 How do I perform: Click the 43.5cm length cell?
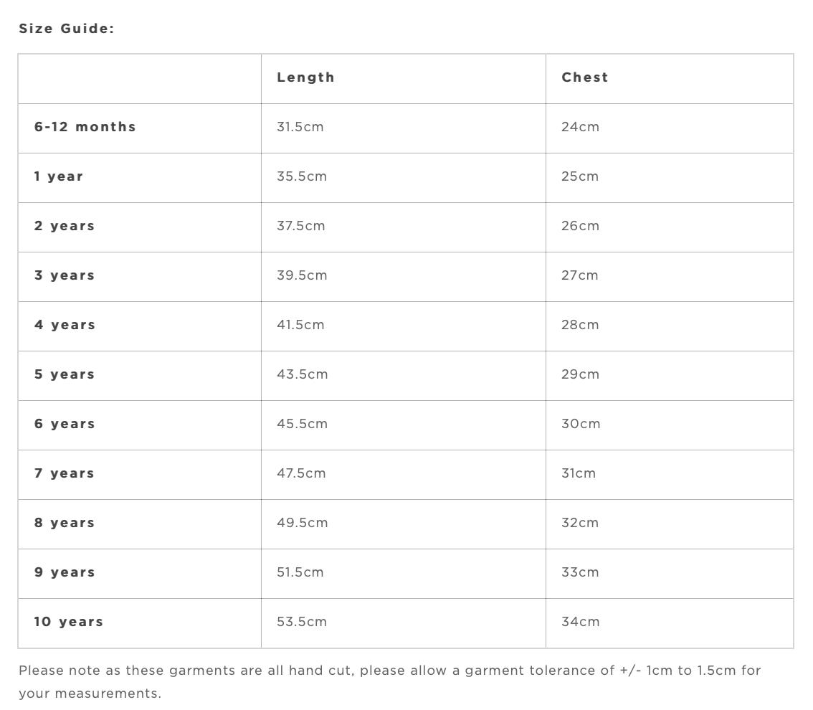click(x=302, y=374)
